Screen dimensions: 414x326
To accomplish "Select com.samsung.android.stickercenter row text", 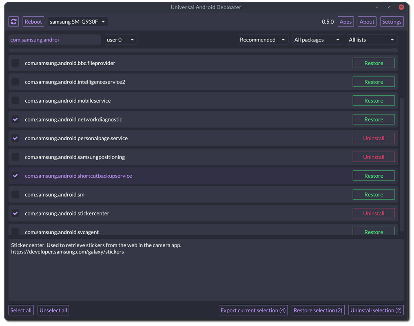I will (x=67, y=214).
